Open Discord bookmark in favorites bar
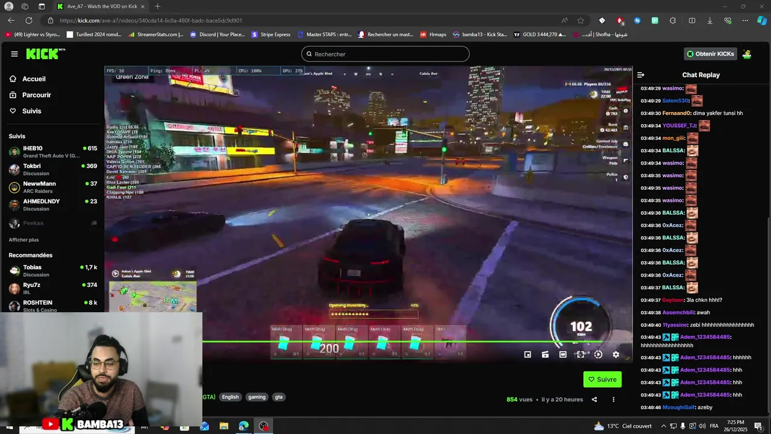This screenshot has height=434, width=771. 217,34
